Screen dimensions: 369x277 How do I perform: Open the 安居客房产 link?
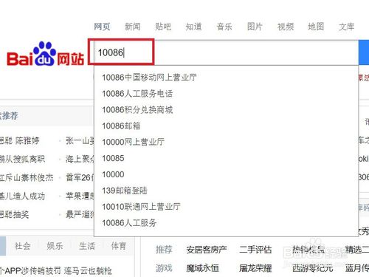point(207,250)
